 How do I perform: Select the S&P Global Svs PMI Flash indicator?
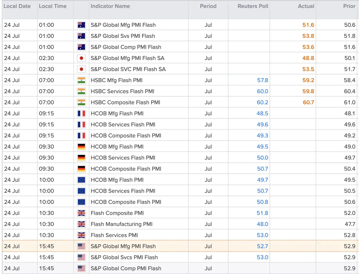(x=123, y=36)
